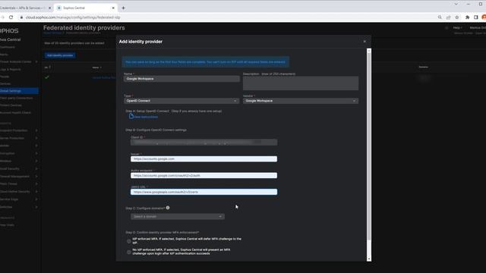Click the dialog scrollbar down arrow

pyautogui.click(x=369, y=259)
